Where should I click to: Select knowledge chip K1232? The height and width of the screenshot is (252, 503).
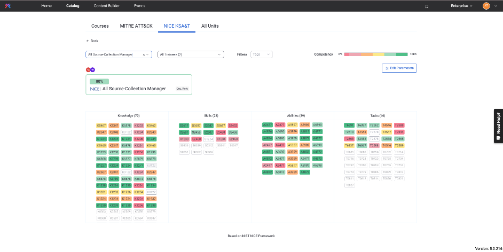[139, 125]
